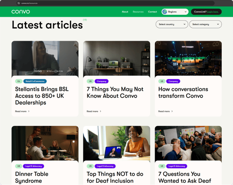Click the Dinner Table Syndrome thumbnail image
Screen dimensions: 233x185
[45, 143]
